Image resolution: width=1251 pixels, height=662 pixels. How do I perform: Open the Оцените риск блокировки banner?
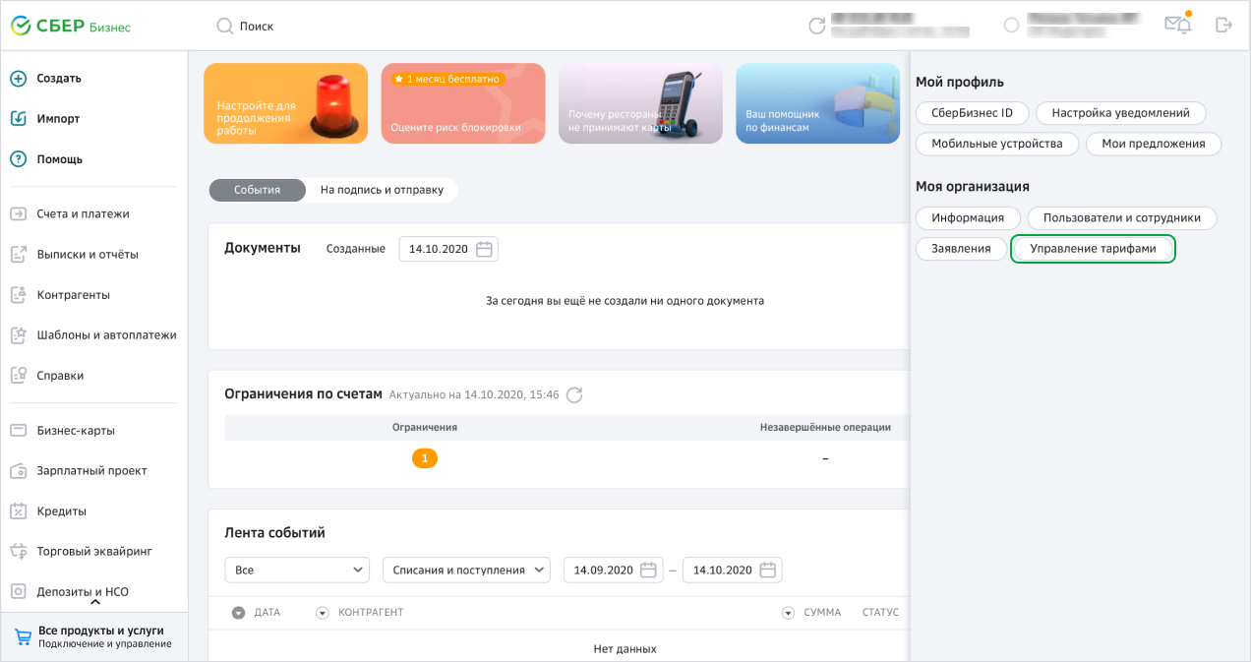click(463, 103)
